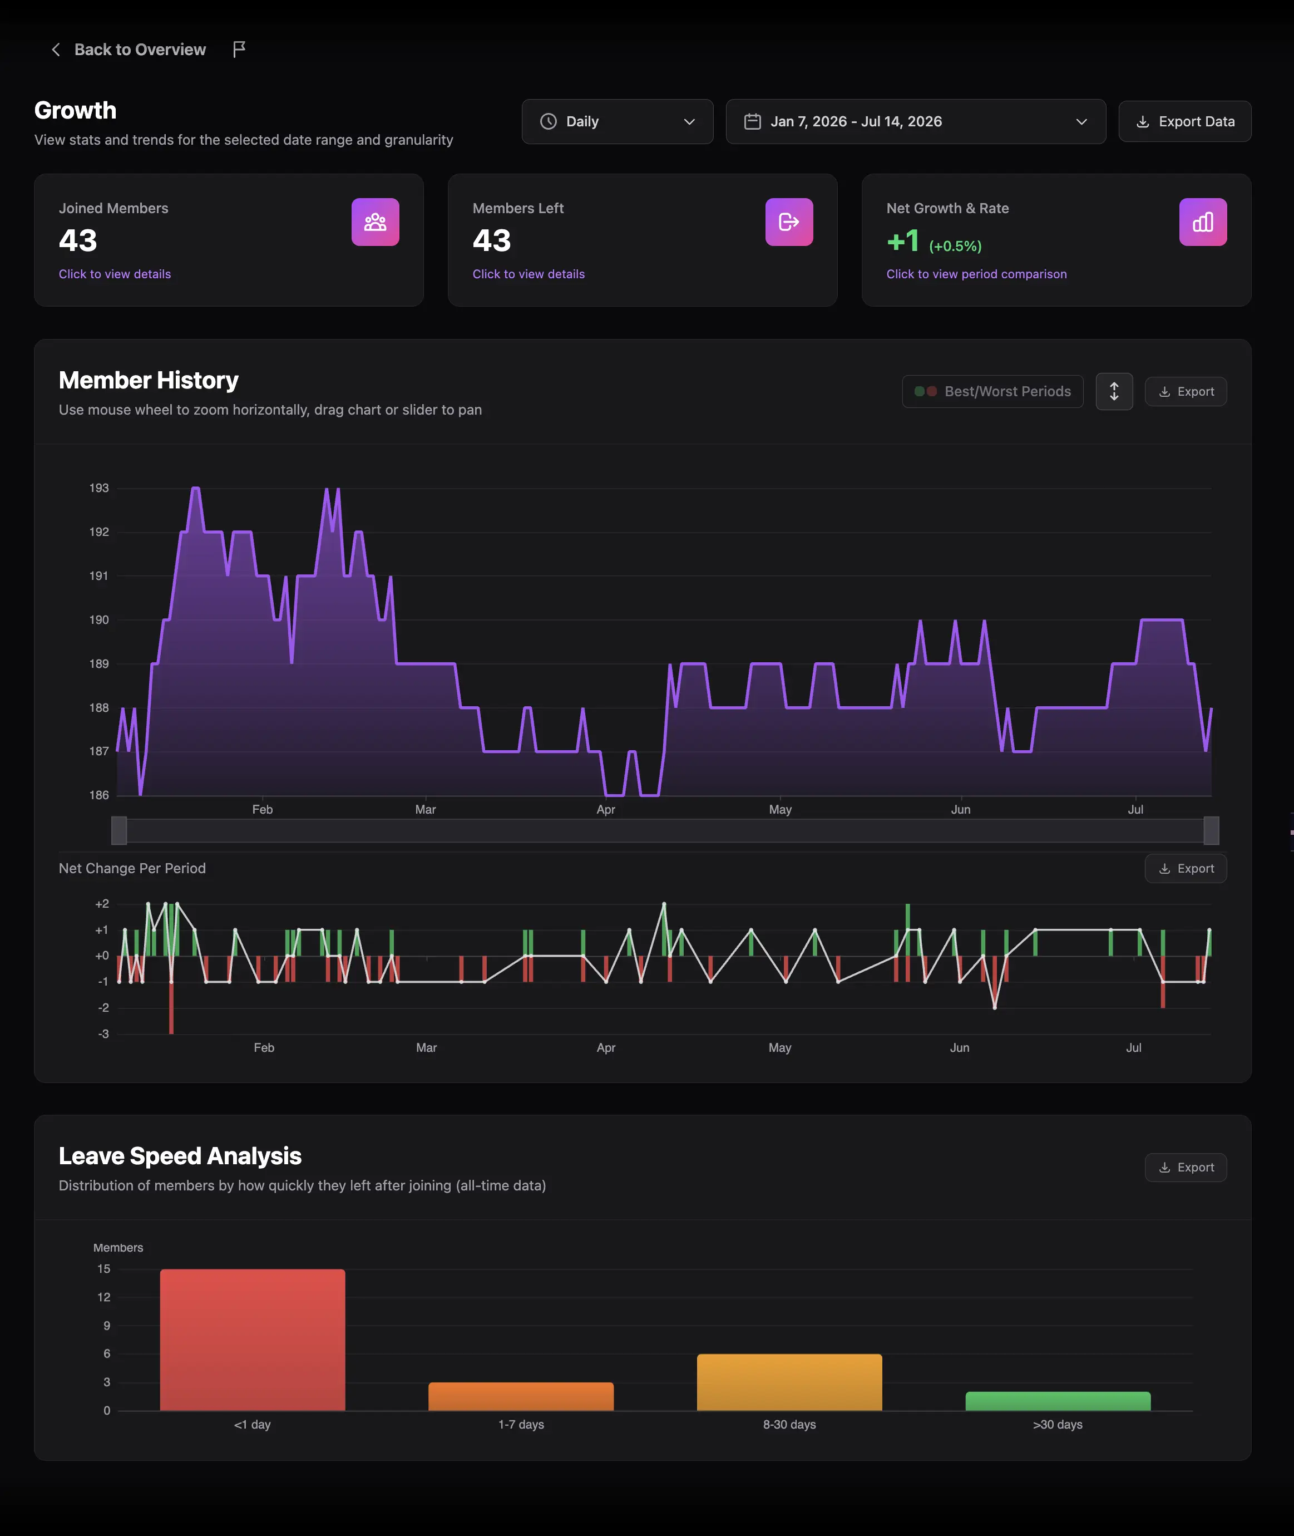Click the zoom slider track under Member History

coord(665,831)
